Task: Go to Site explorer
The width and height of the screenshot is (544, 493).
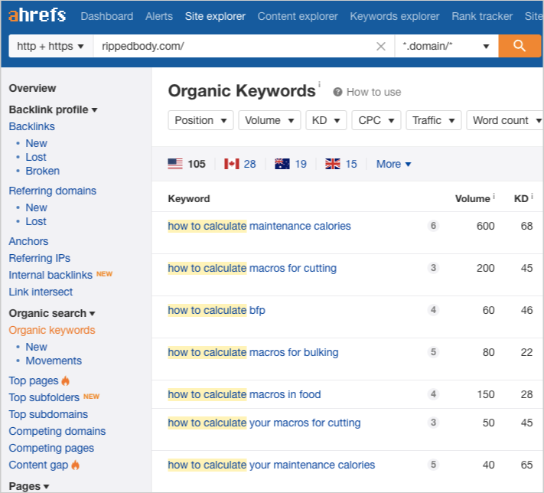Action: [x=215, y=16]
